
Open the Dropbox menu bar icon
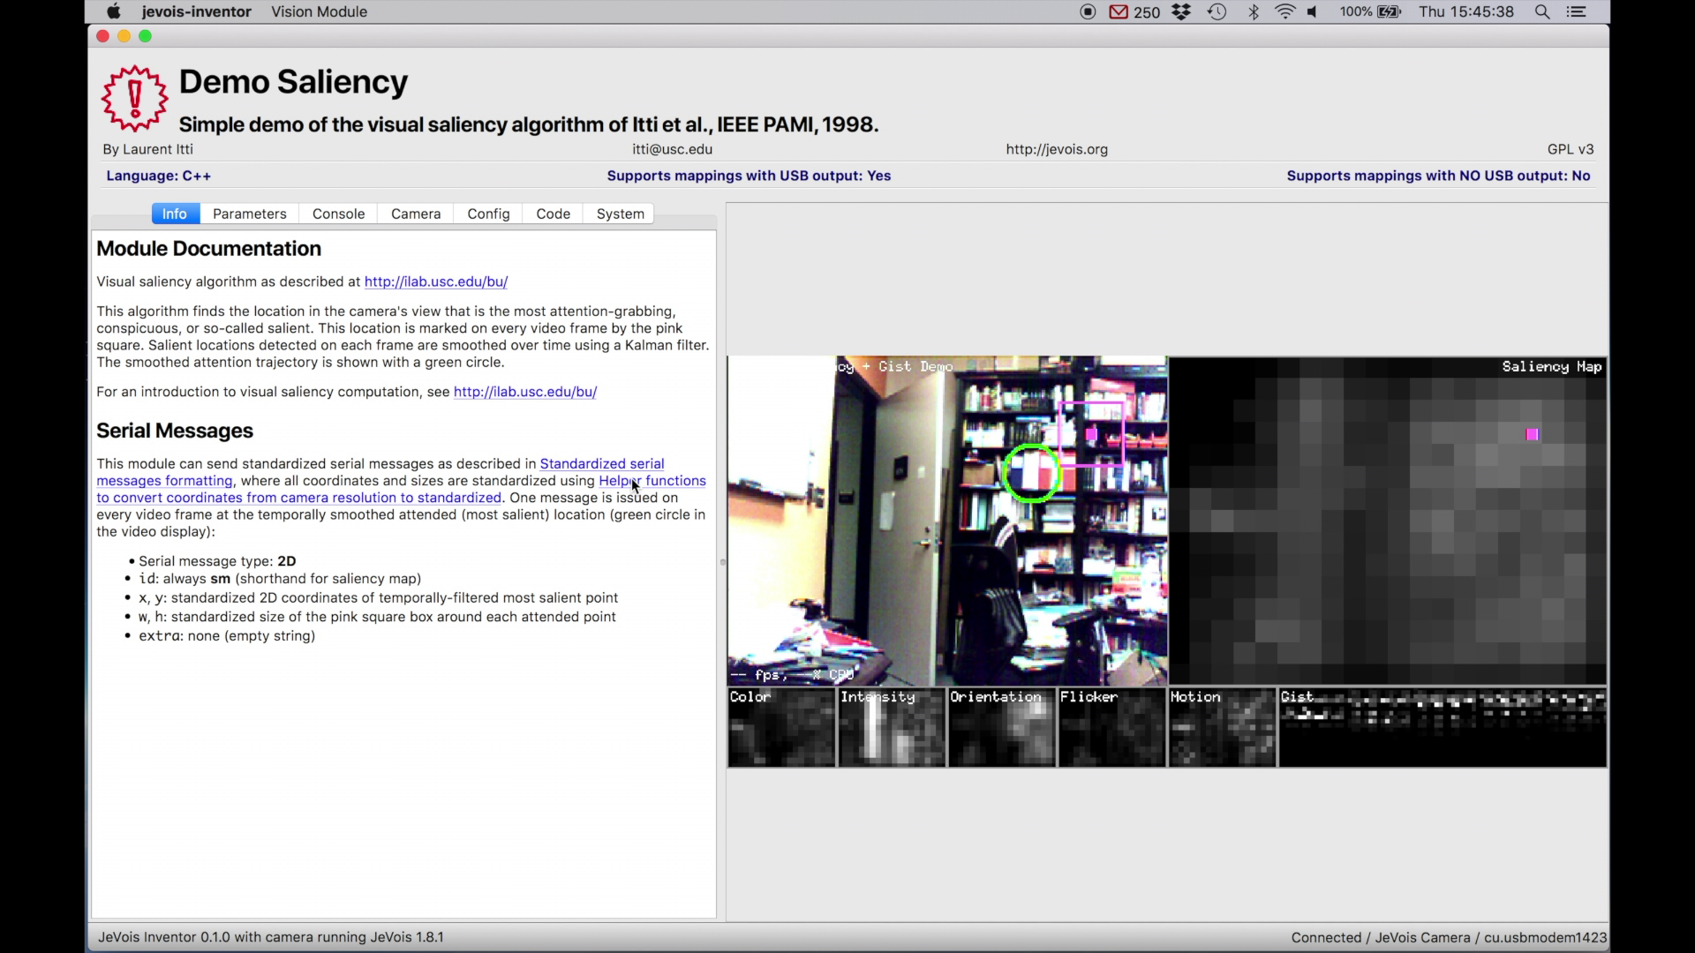click(1181, 11)
